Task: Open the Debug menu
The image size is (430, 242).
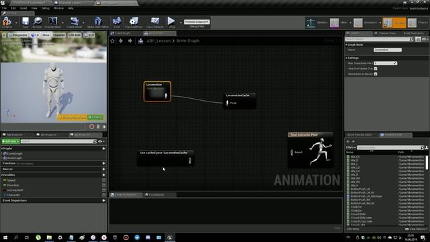Action: tap(46, 8)
